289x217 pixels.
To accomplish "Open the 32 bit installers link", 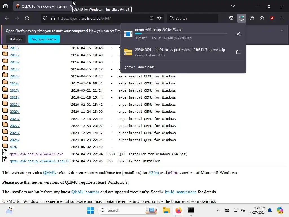I will click(x=154, y=173).
